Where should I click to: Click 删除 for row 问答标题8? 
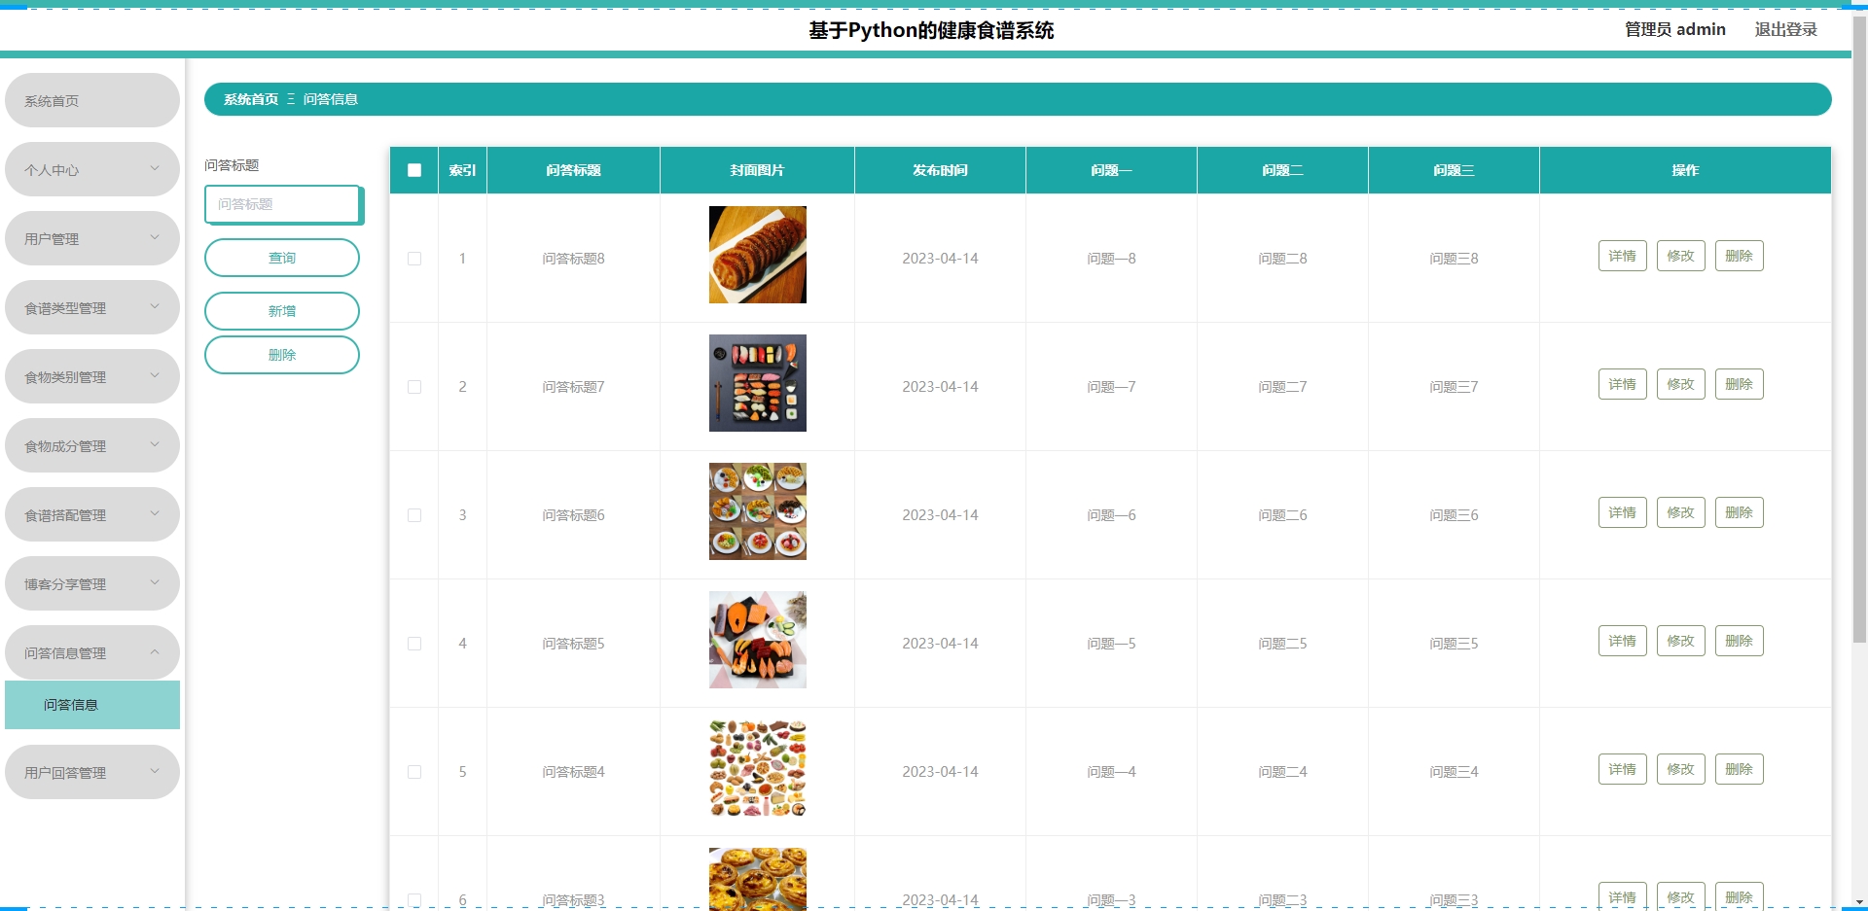tap(1739, 256)
